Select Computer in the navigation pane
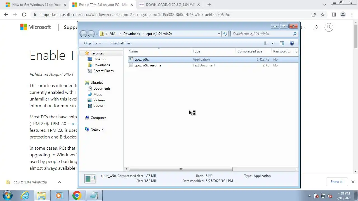Viewport: 358px width, 201px height. click(x=98, y=118)
